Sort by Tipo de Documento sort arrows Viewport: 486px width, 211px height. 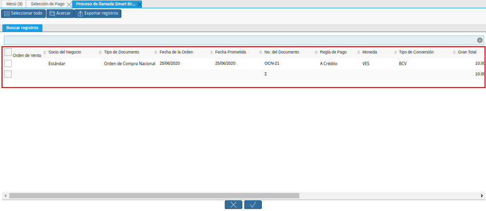(x=156, y=52)
